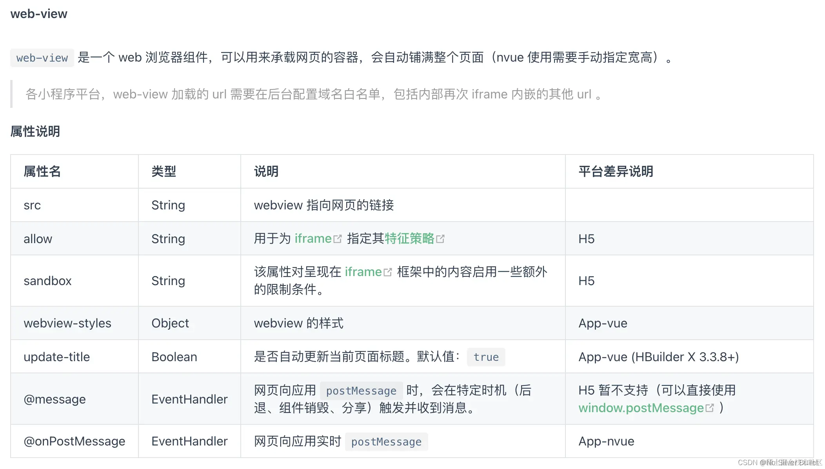Click the external link icon next to iframe in allow row
Viewport: 825px width, 469px height.
pos(338,238)
